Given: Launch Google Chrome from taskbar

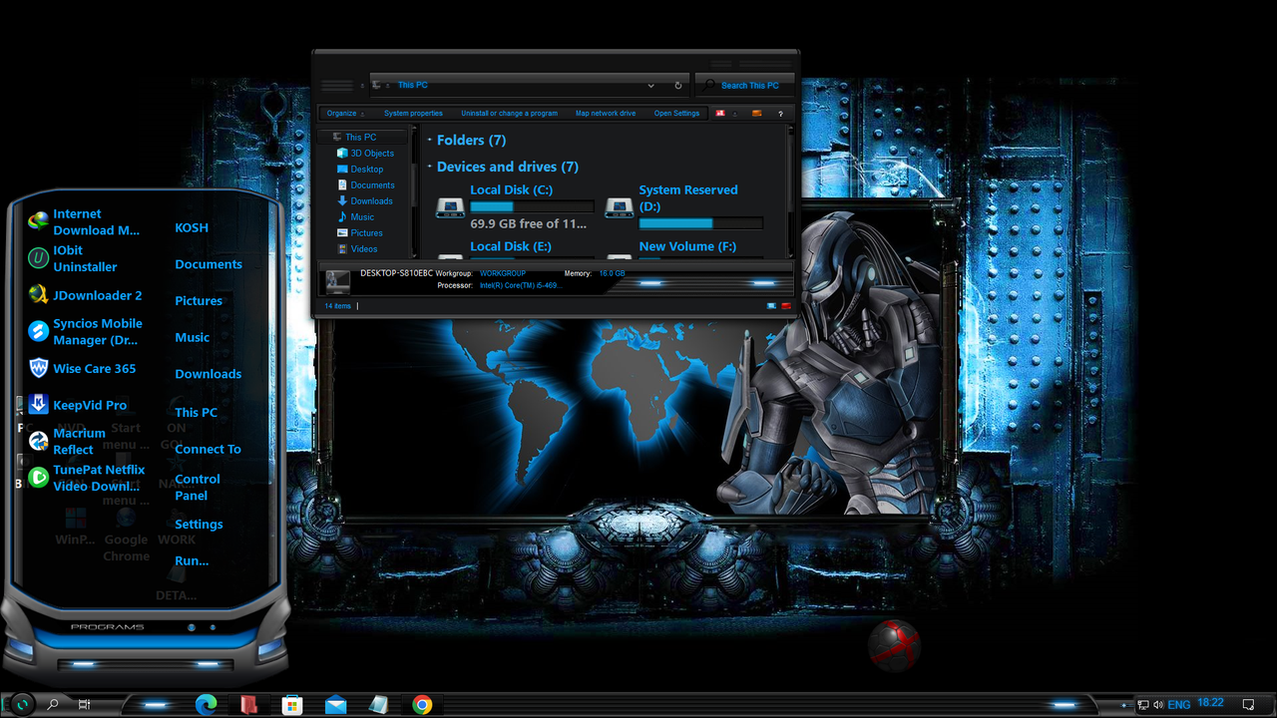Looking at the screenshot, I should point(422,704).
